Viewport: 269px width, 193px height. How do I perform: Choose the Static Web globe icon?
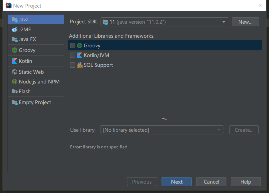tap(14, 72)
